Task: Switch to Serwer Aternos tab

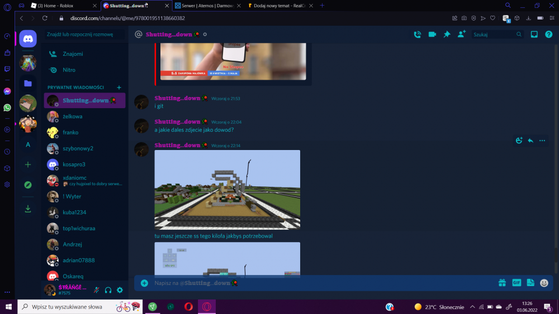Action: [x=207, y=6]
